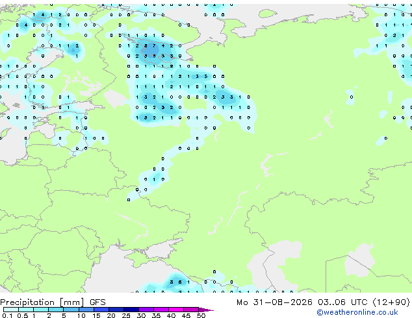Open the weatheronline.co.uk copyright link

pos(357,312)
